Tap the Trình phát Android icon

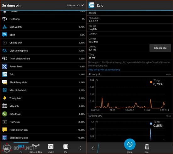5,59
